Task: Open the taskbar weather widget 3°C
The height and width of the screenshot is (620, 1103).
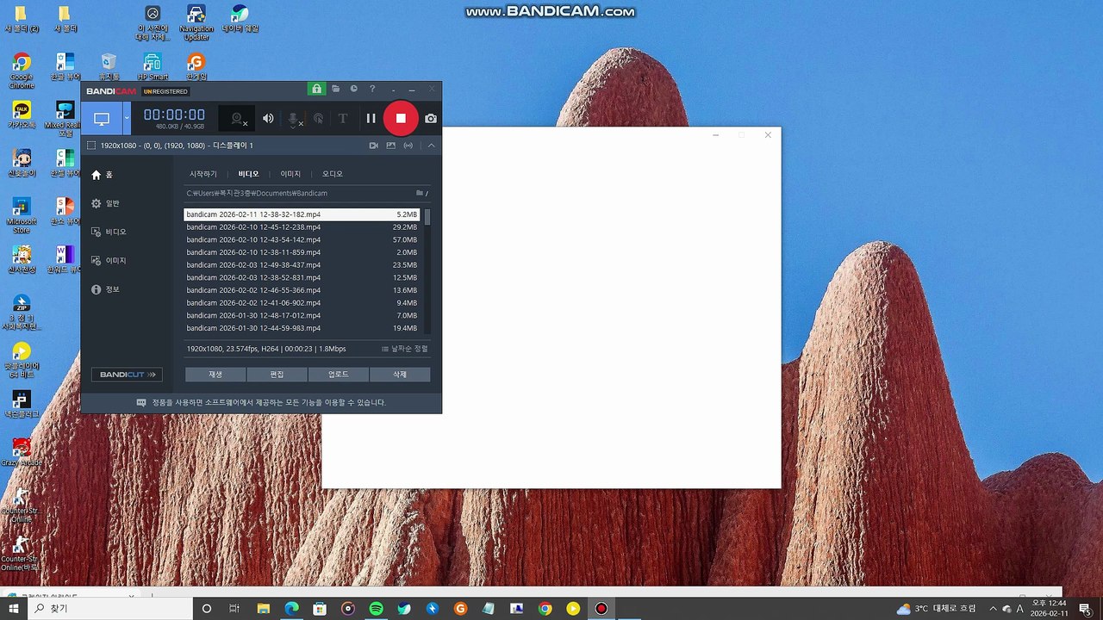Action: point(937,609)
